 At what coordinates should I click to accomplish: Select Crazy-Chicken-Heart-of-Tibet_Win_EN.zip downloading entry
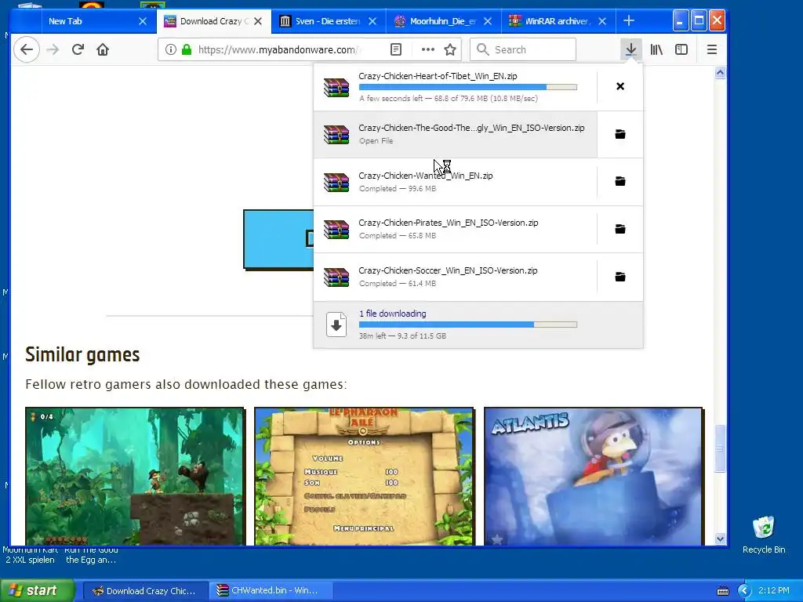(x=456, y=86)
